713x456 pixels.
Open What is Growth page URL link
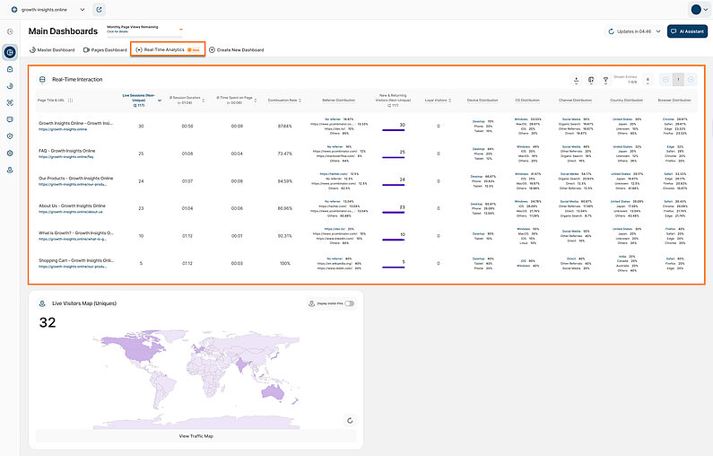tap(73, 239)
